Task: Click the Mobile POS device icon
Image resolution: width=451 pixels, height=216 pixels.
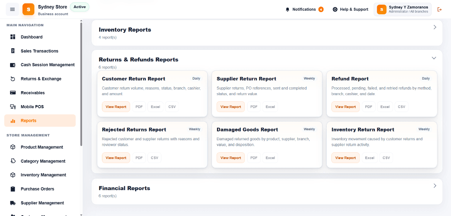Action: [x=13, y=107]
